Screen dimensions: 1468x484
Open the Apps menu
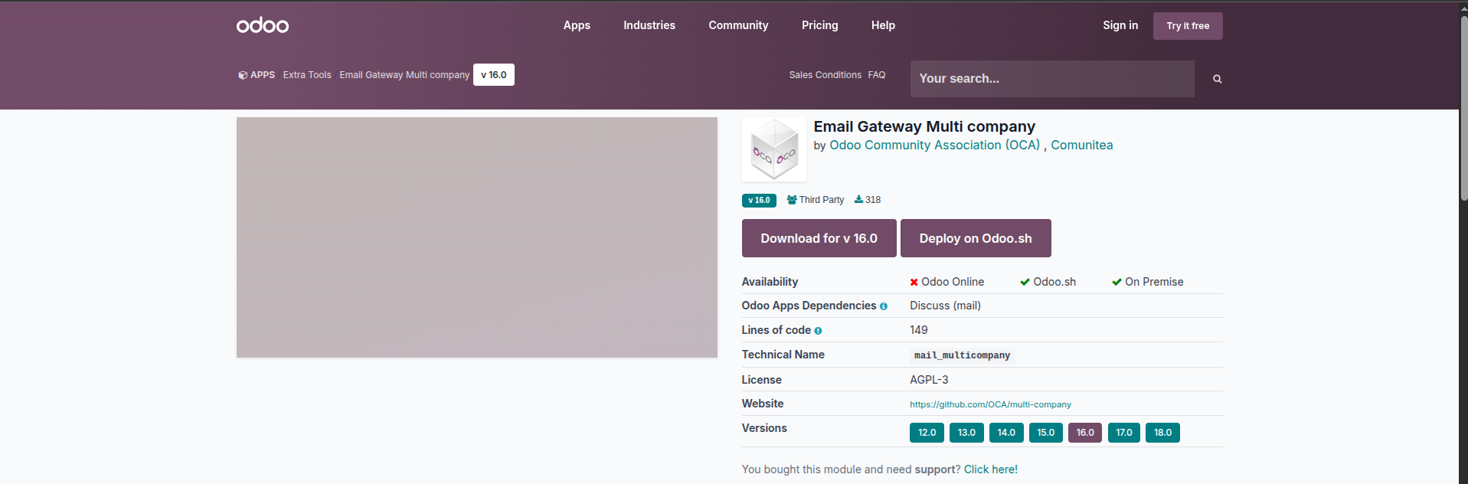pos(577,25)
